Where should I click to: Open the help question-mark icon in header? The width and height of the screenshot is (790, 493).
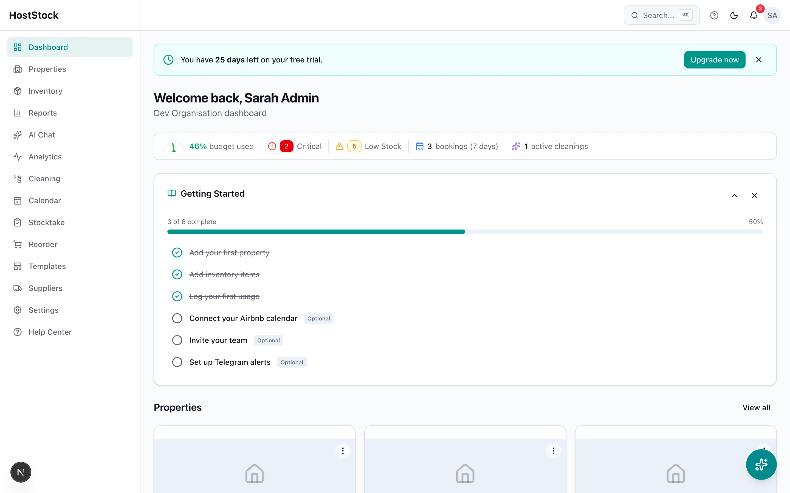coord(714,15)
